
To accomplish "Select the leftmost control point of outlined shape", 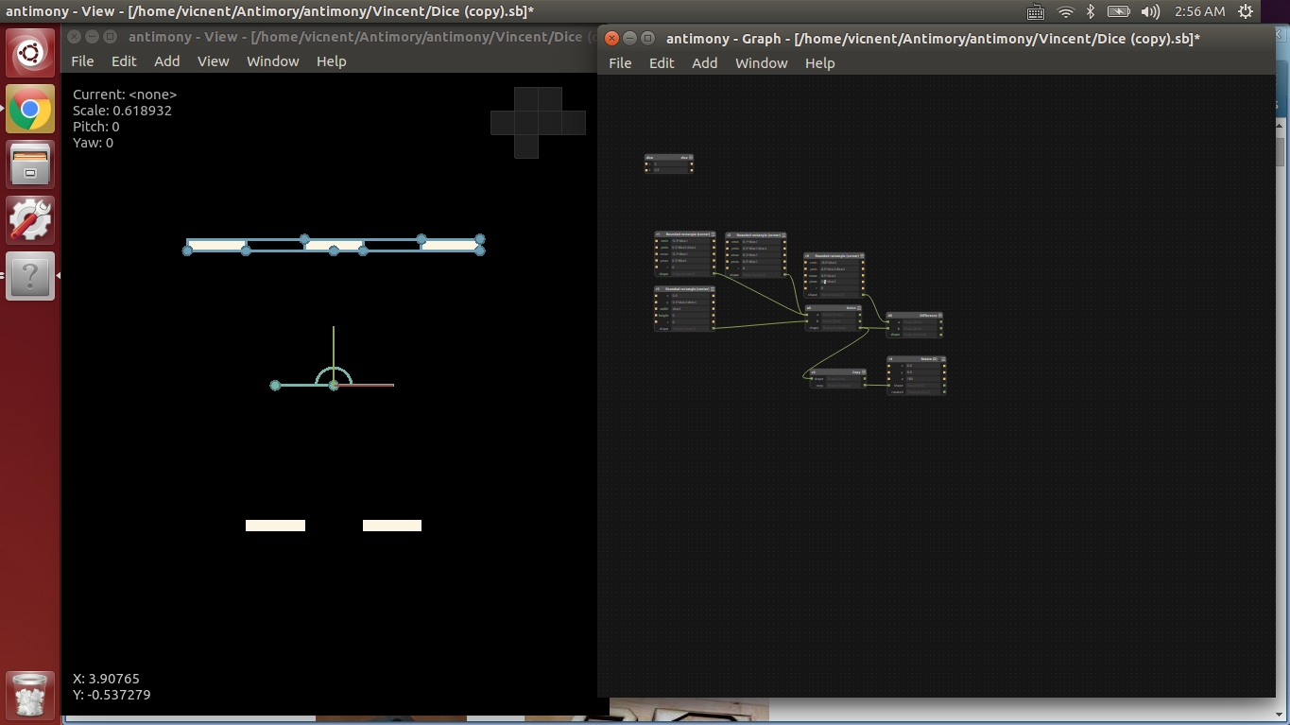I will (x=187, y=250).
